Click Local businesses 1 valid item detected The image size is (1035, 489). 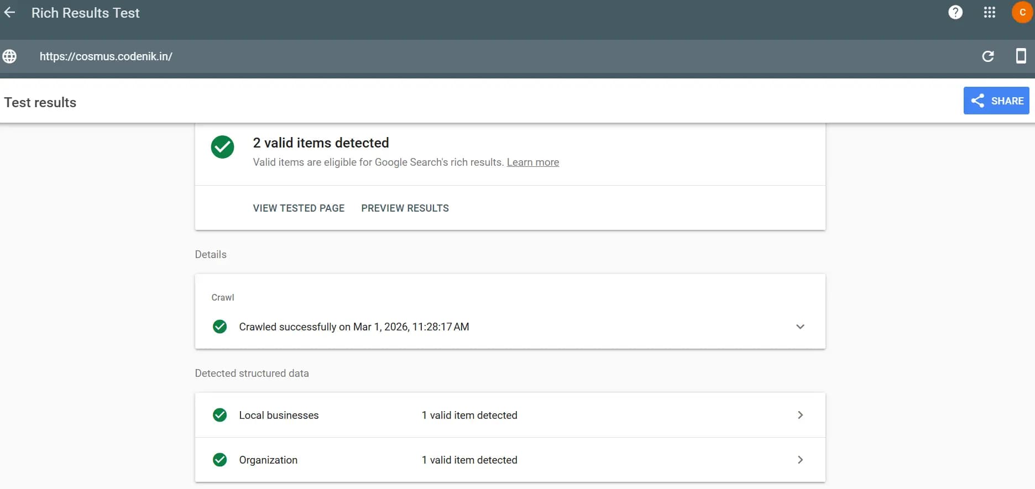(469, 415)
